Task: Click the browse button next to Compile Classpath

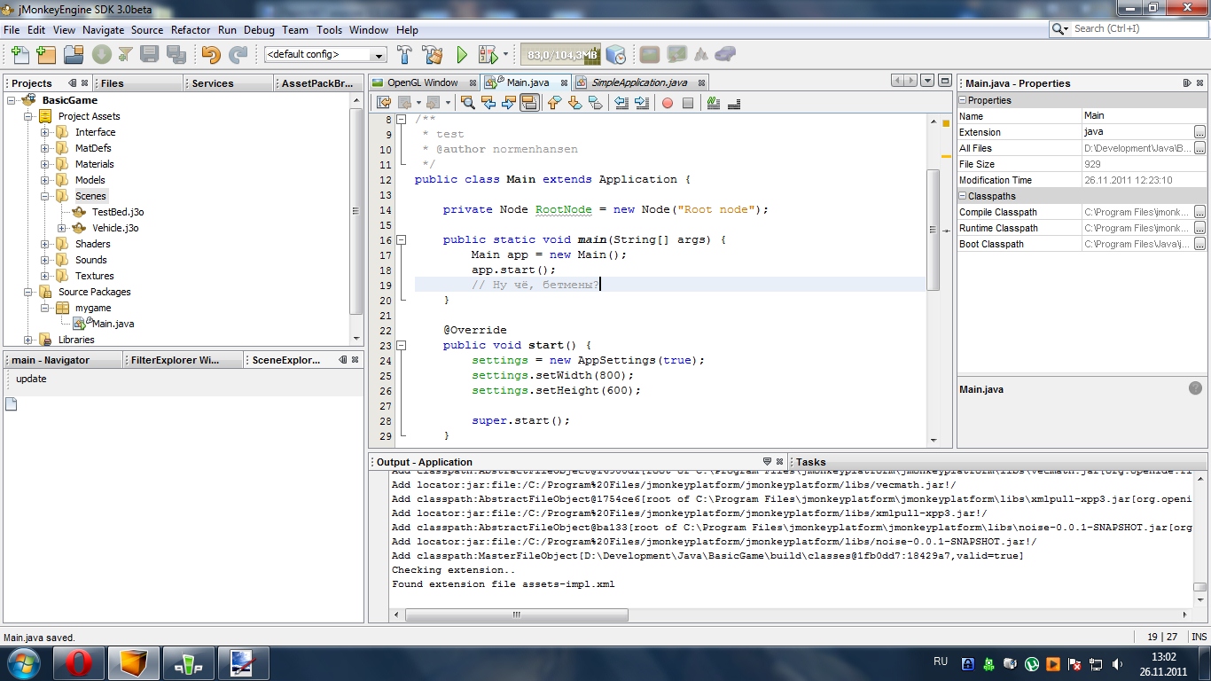Action: tap(1199, 212)
